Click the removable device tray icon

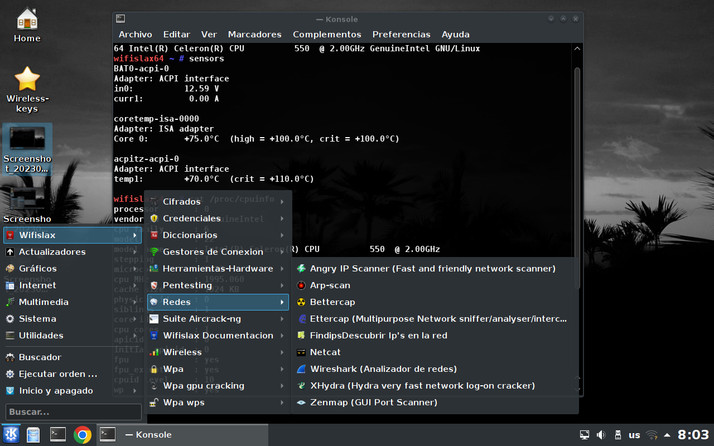tap(617, 435)
